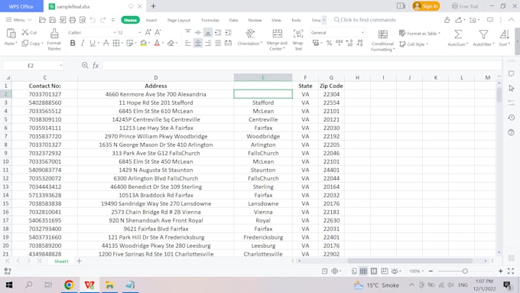This screenshot has width=520, height=293.
Task: Click the Sign in button
Action: [426, 6]
